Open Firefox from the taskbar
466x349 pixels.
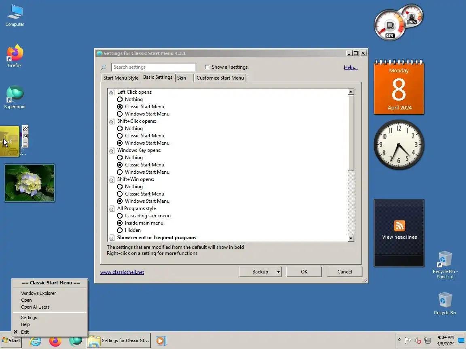(x=55, y=341)
